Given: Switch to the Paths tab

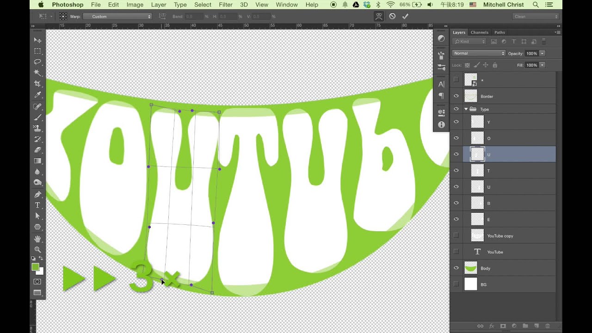Looking at the screenshot, I should (499, 32).
